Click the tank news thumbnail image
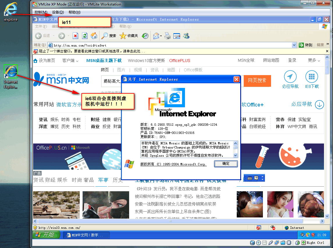 point(56,205)
